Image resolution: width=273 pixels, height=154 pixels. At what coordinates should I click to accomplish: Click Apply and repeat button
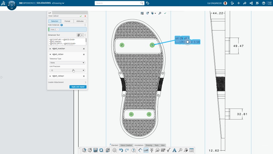(x=78, y=87)
